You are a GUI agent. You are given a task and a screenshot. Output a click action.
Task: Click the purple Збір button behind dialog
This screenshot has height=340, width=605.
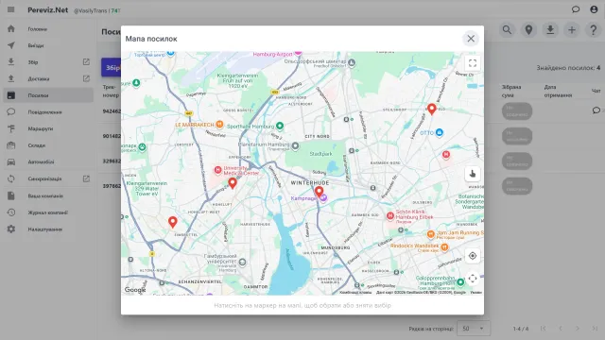[112, 67]
